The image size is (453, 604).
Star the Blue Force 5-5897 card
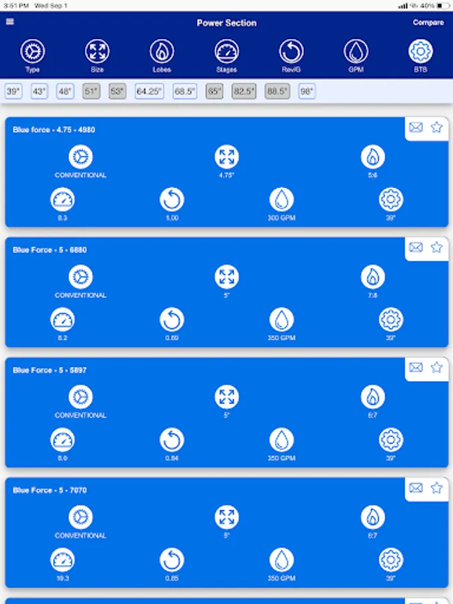point(436,368)
